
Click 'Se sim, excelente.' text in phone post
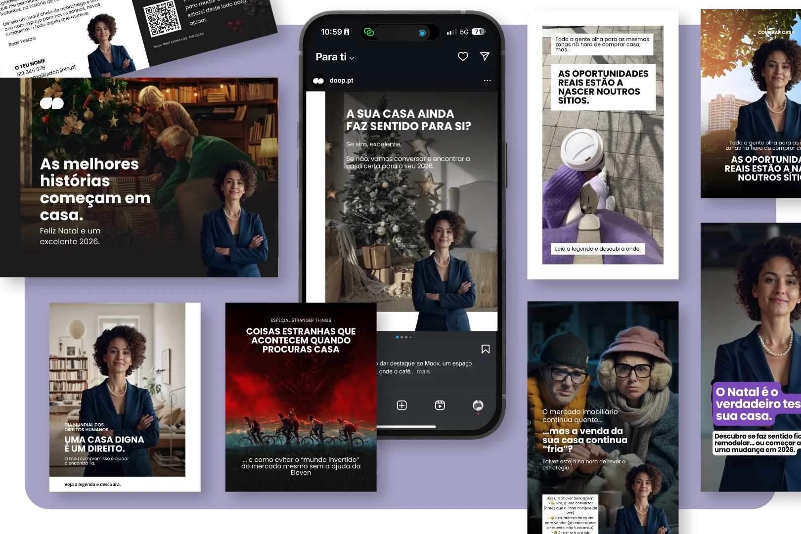(373, 144)
